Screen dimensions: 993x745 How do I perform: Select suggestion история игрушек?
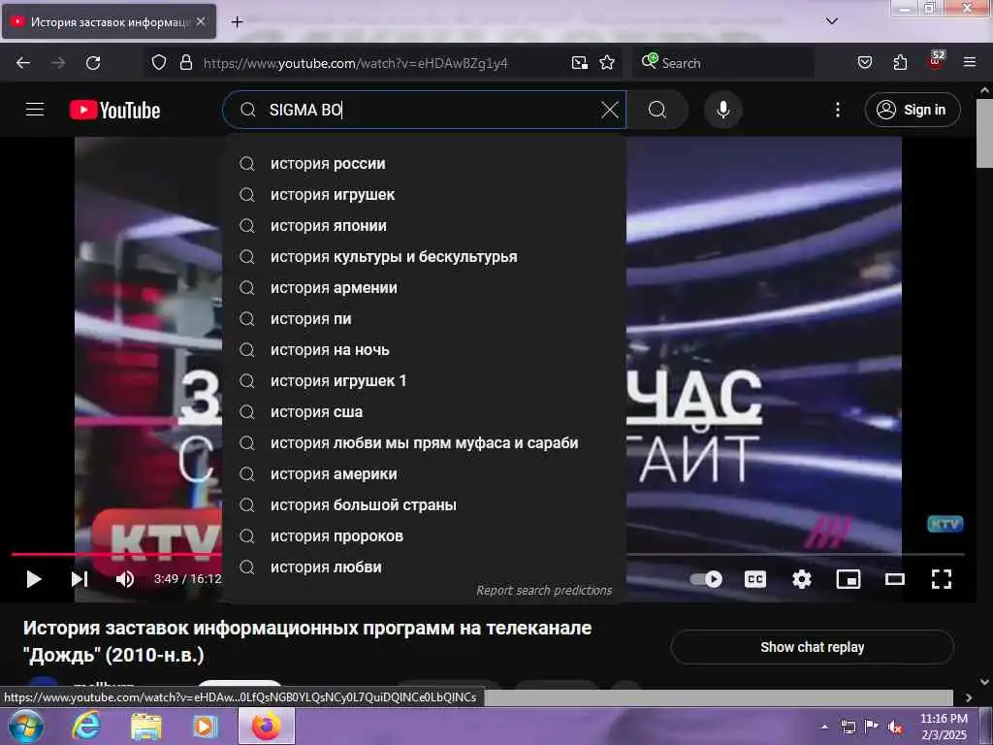coord(425,194)
